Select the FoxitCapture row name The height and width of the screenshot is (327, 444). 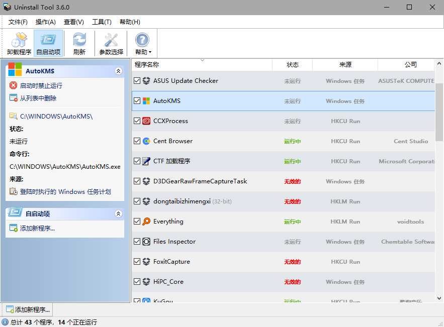[171, 262]
